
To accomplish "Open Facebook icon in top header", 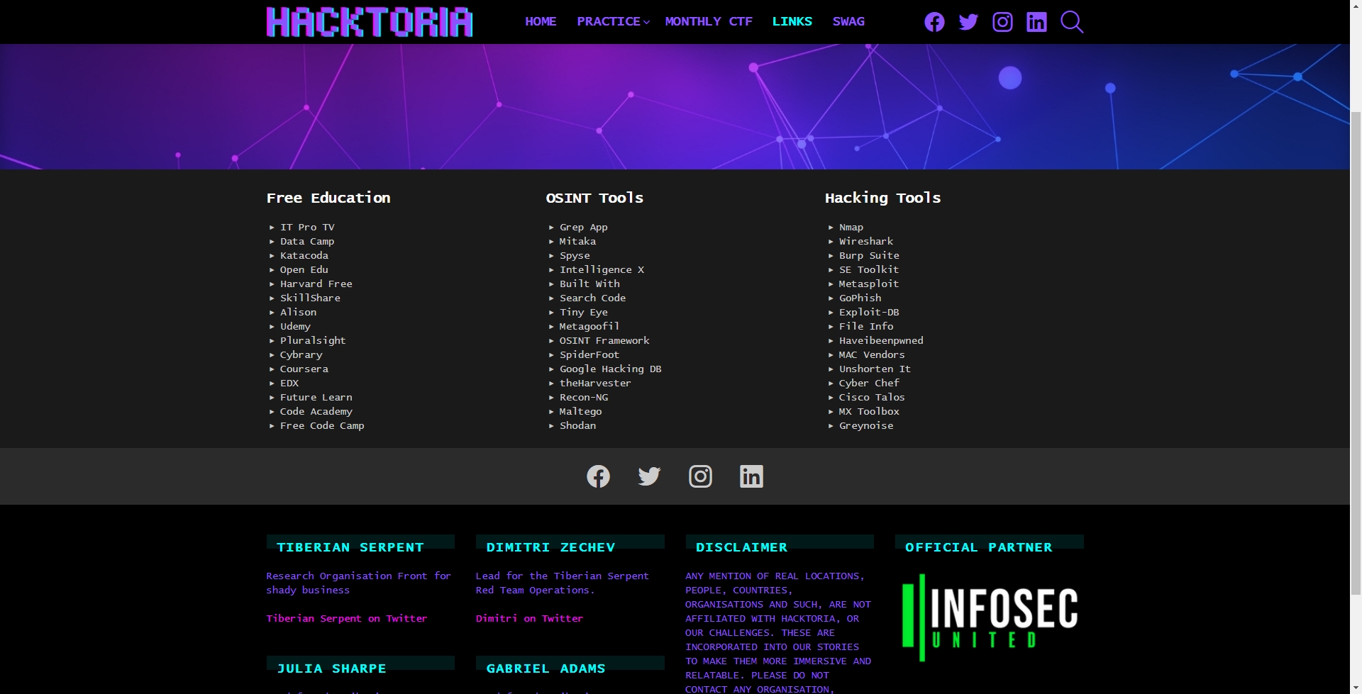I will [x=934, y=22].
